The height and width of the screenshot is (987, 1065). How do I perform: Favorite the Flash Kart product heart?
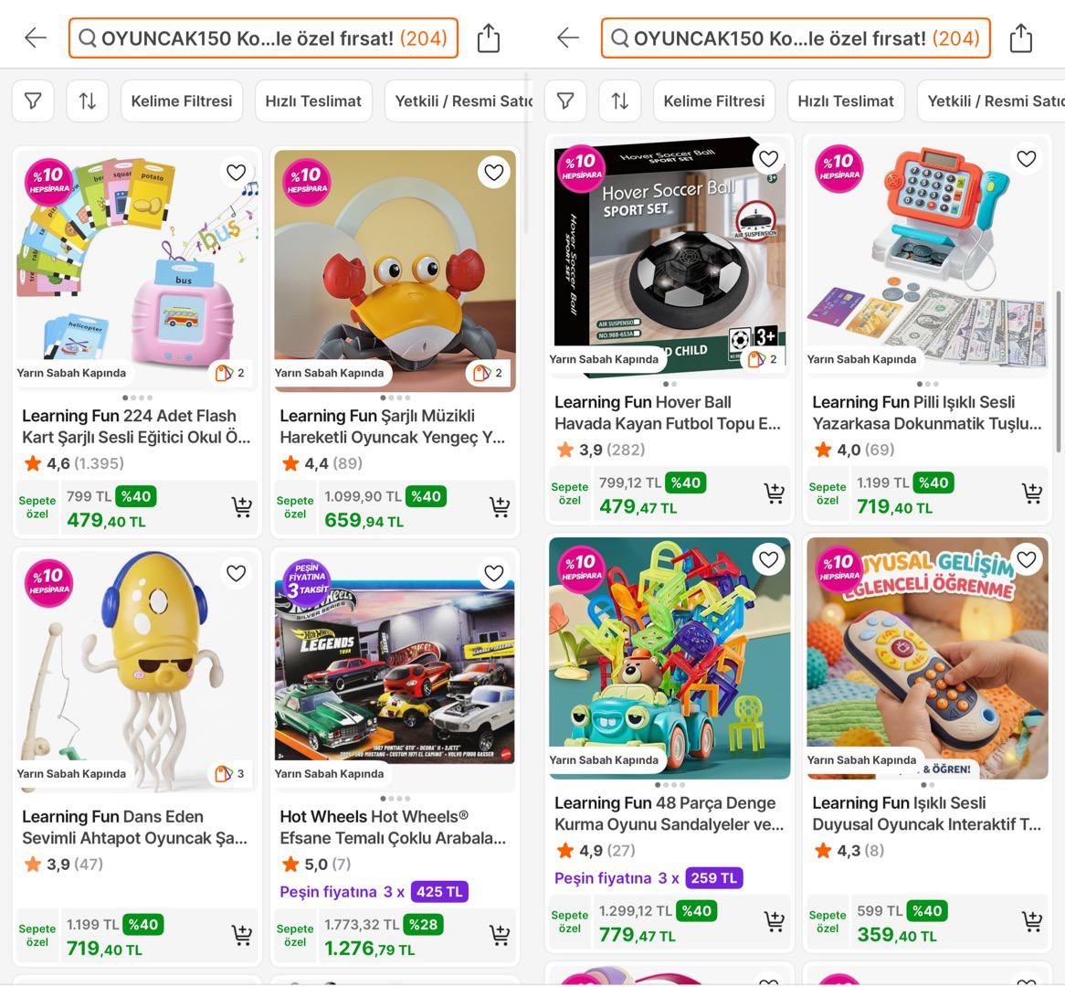coord(236,173)
